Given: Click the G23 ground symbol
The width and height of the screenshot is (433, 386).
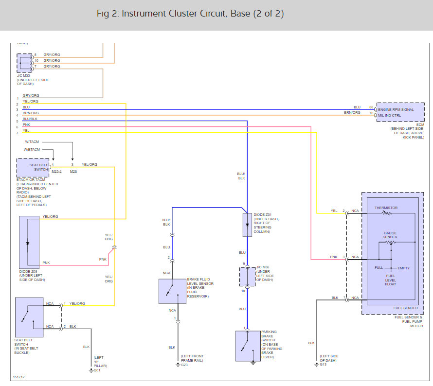Looking at the screenshot, I should point(178,365).
